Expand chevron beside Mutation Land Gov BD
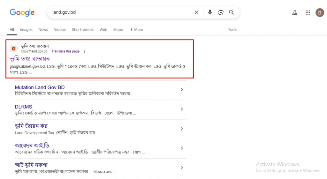This screenshot has width=327, height=179. click(182, 90)
